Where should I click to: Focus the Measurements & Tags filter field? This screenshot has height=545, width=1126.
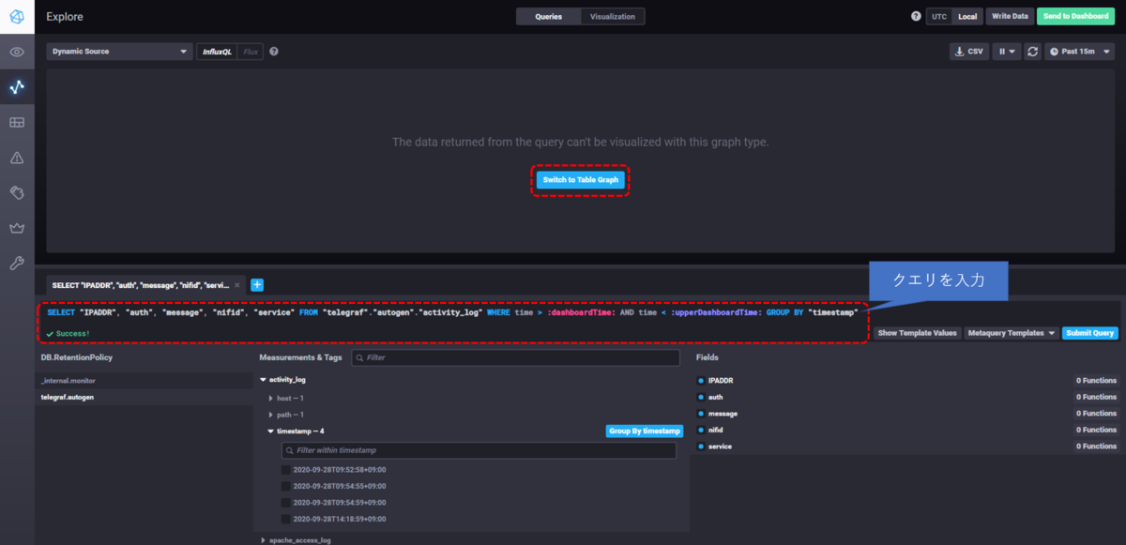coord(515,358)
